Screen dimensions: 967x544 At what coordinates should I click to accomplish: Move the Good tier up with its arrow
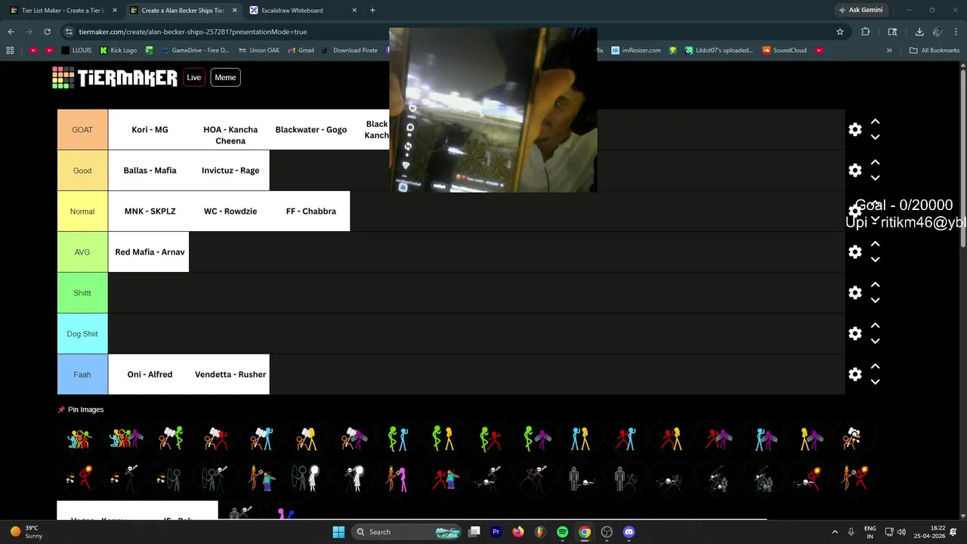point(875,162)
